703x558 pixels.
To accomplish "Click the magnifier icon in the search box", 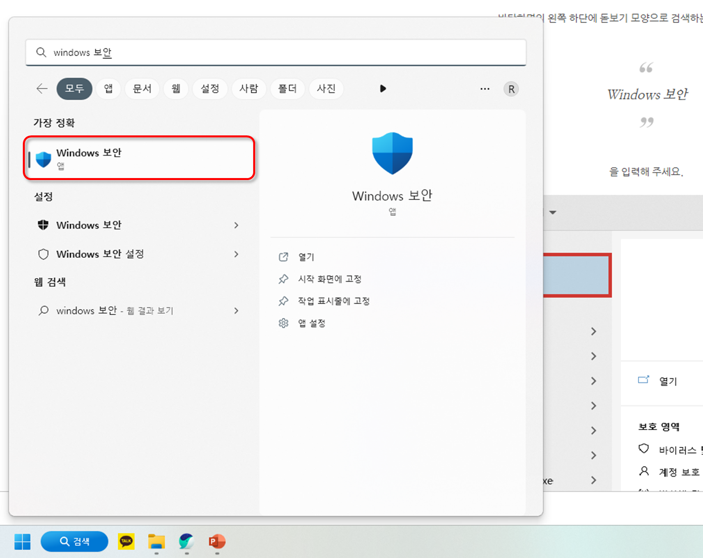I will (x=41, y=52).
